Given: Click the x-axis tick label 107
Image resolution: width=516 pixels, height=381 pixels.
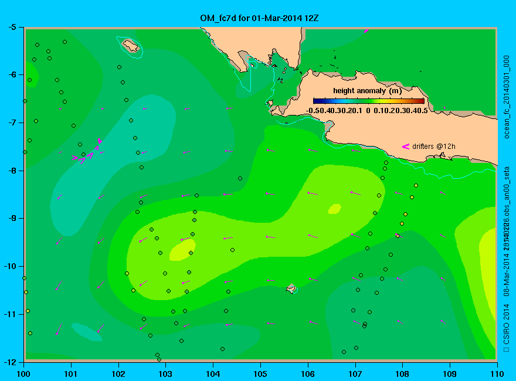Looking at the screenshot, I should click(x=355, y=374).
